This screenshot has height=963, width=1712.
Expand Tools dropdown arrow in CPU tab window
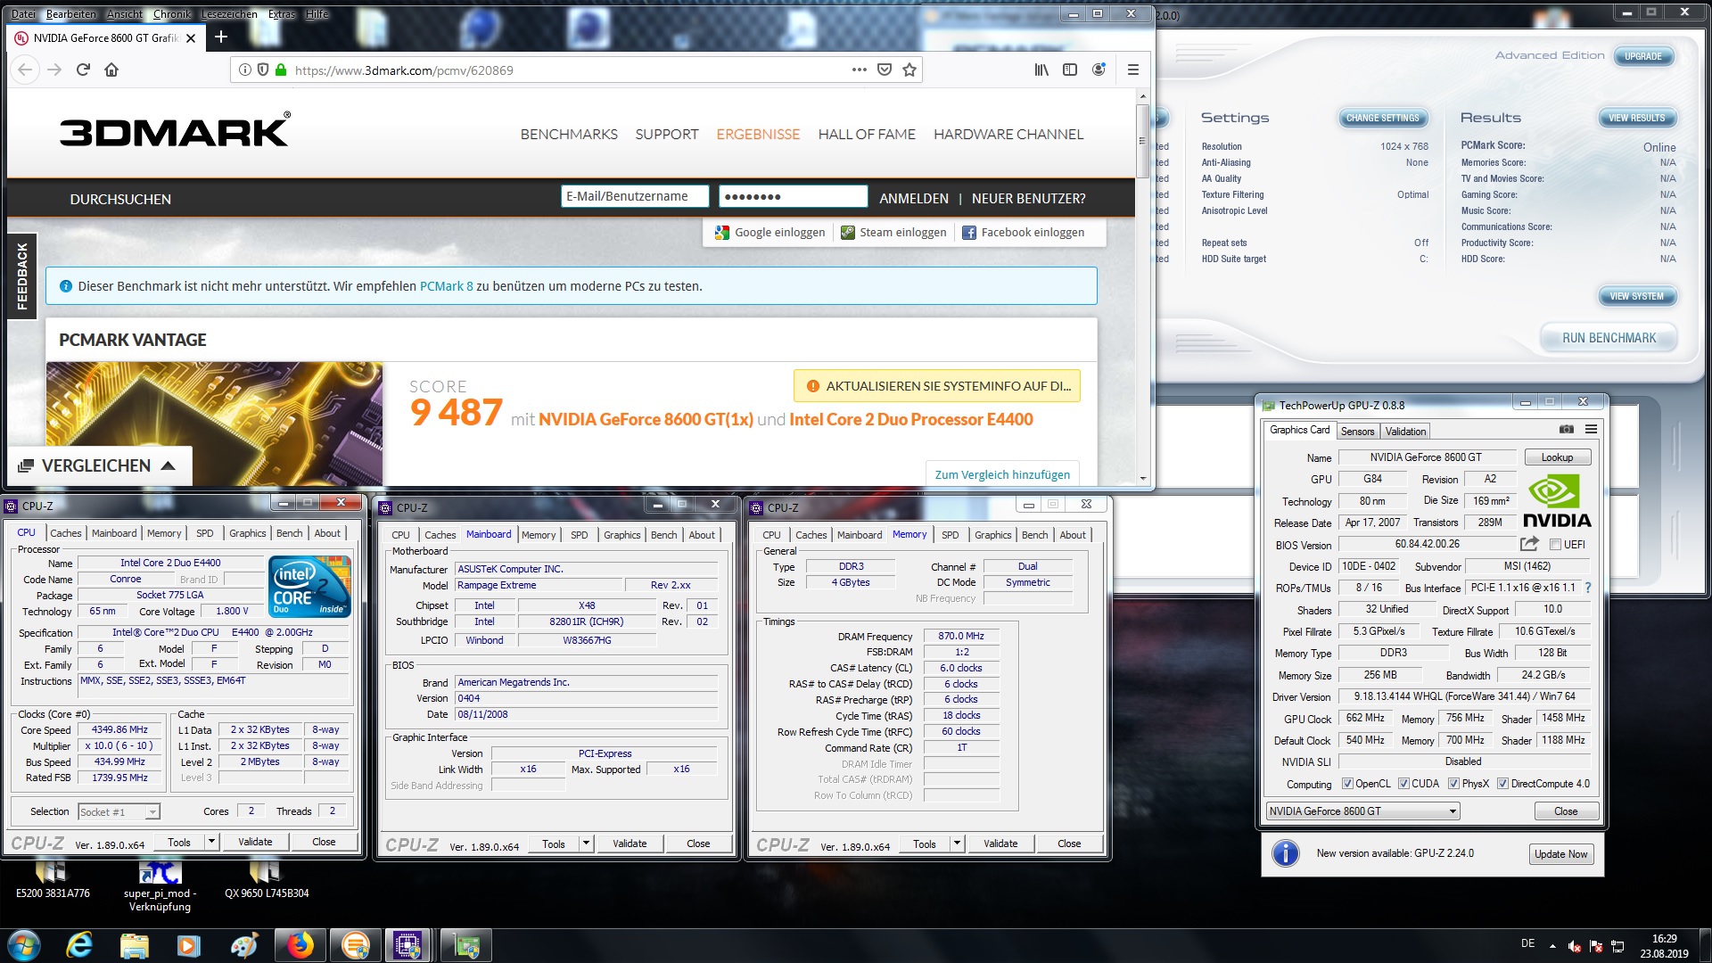click(x=211, y=842)
